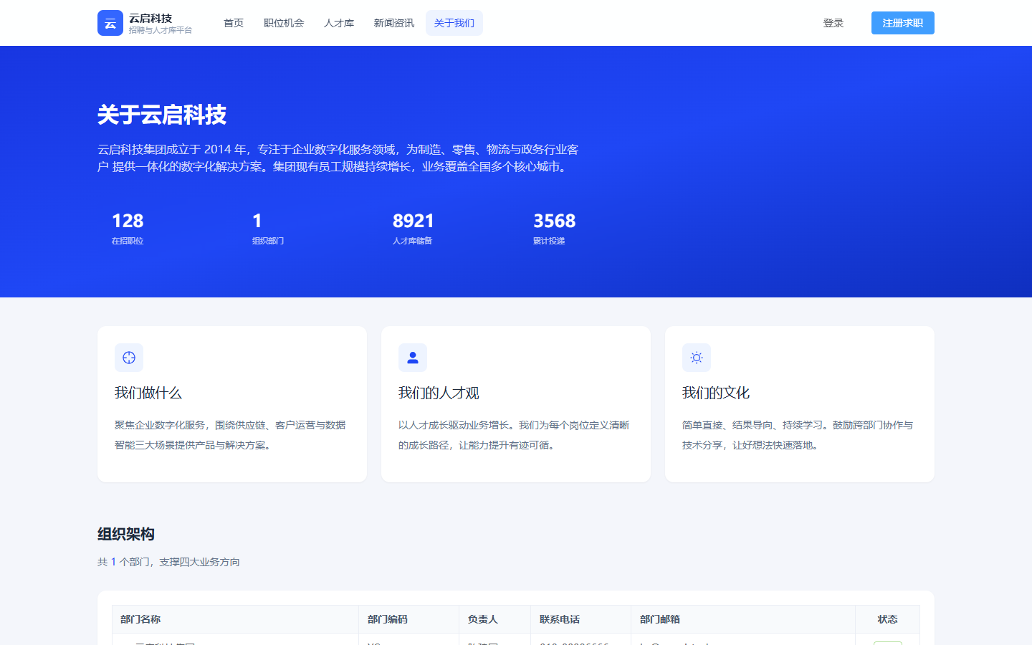Click the 128 在招职位 statistic

[128, 228]
